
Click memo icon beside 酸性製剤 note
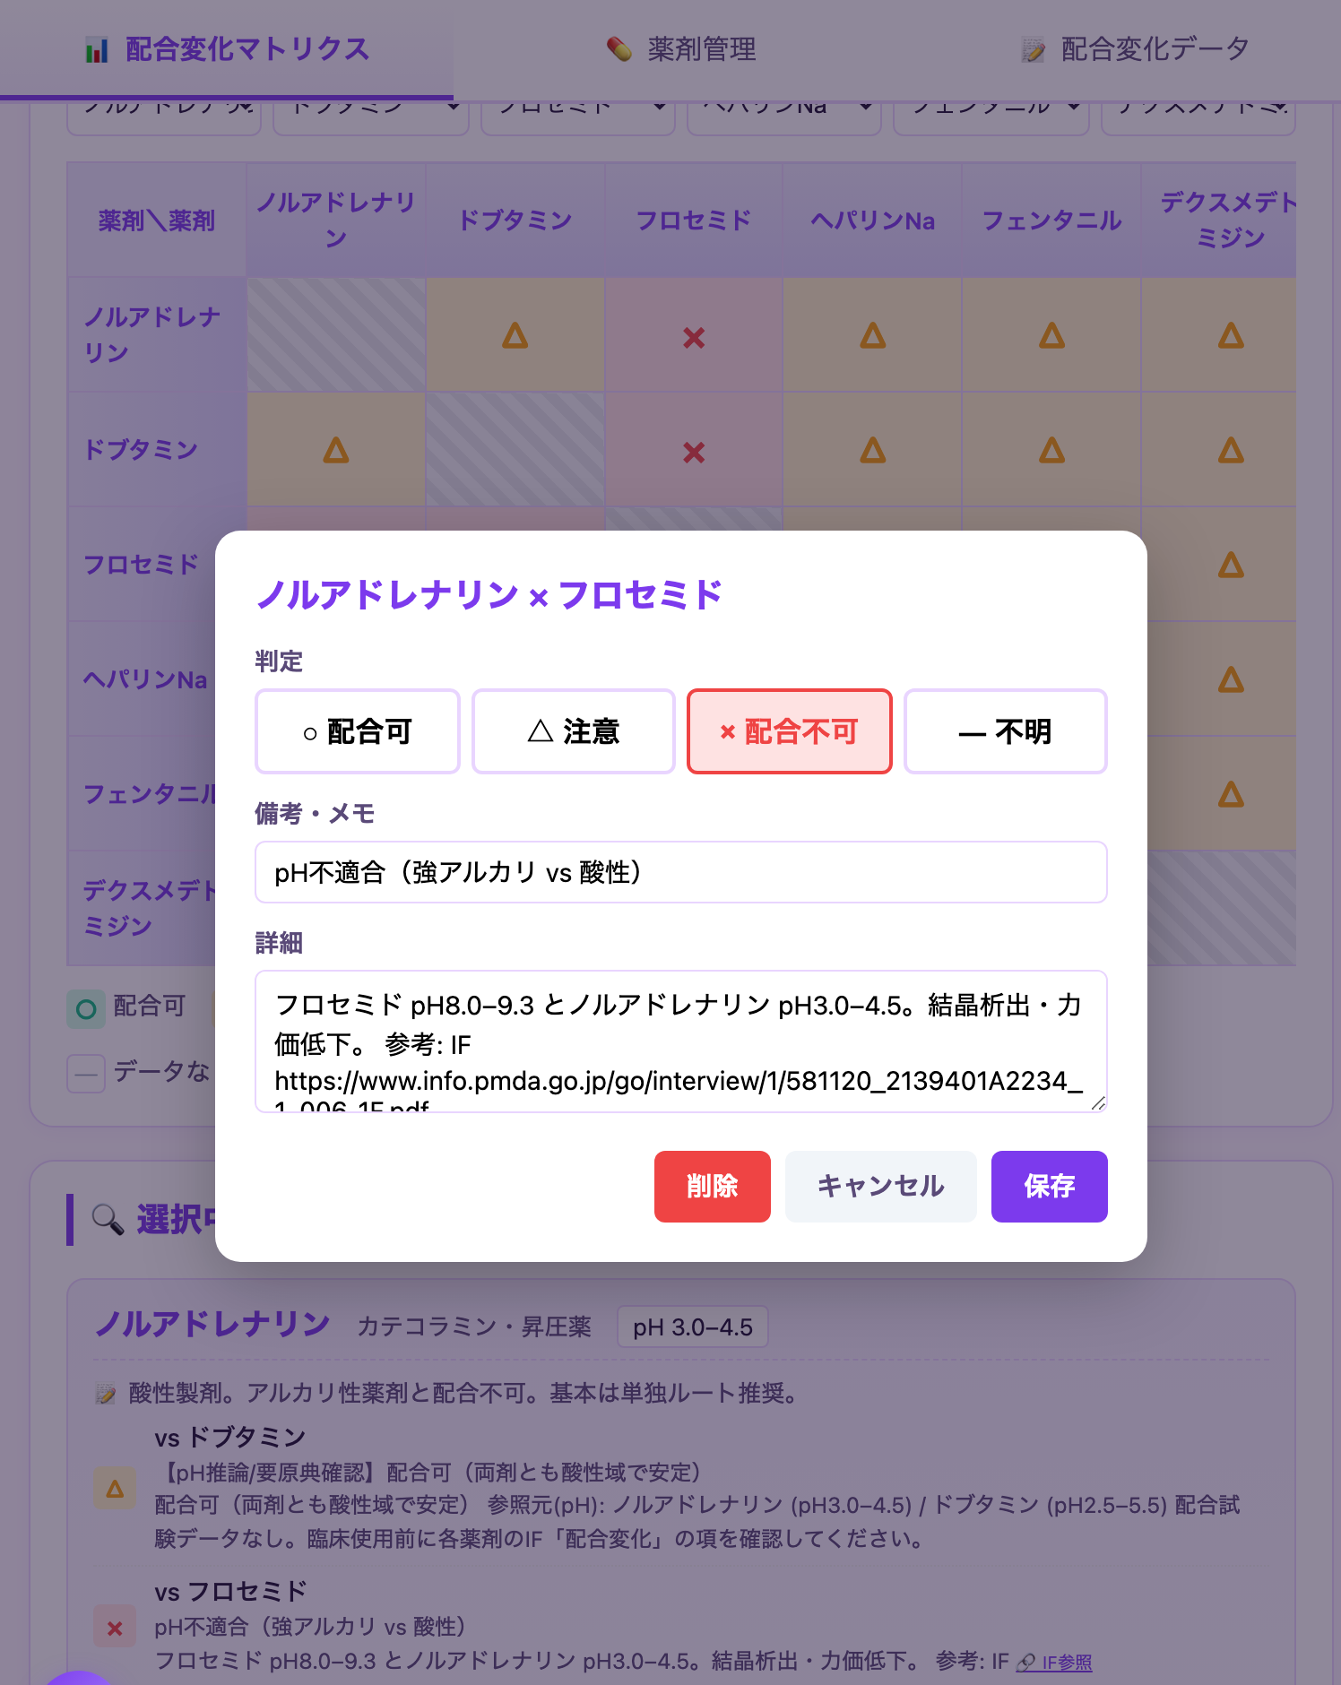click(x=106, y=1394)
